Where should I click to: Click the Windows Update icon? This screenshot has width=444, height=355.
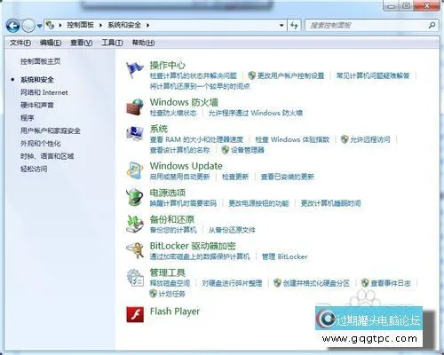point(135,170)
